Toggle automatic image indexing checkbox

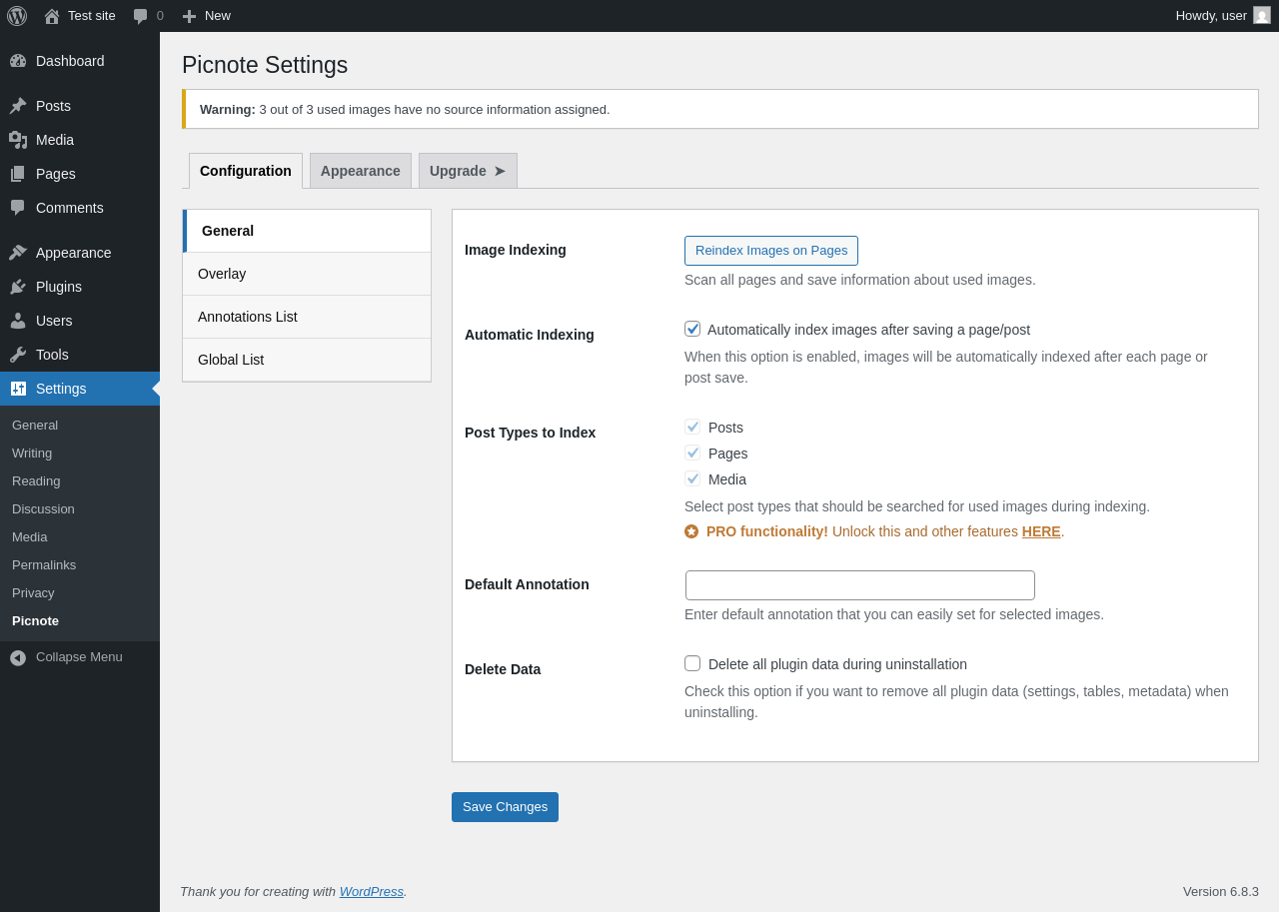pyautogui.click(x=692, y=329)
